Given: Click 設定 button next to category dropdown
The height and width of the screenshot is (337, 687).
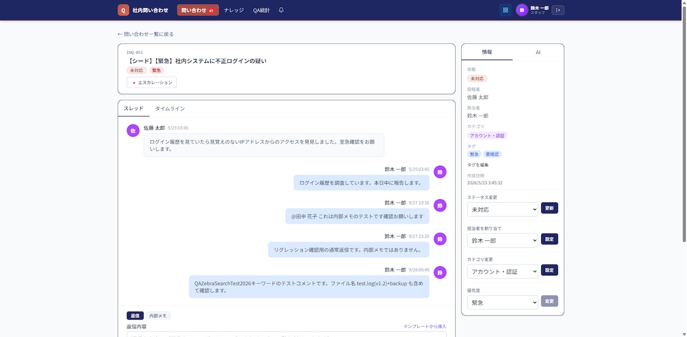Looking at the screenshot, I should coord(550,270).
